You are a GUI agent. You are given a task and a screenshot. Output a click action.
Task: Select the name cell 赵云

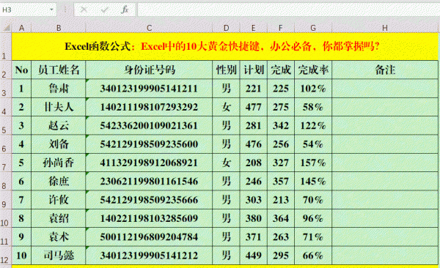click(59, 126)
